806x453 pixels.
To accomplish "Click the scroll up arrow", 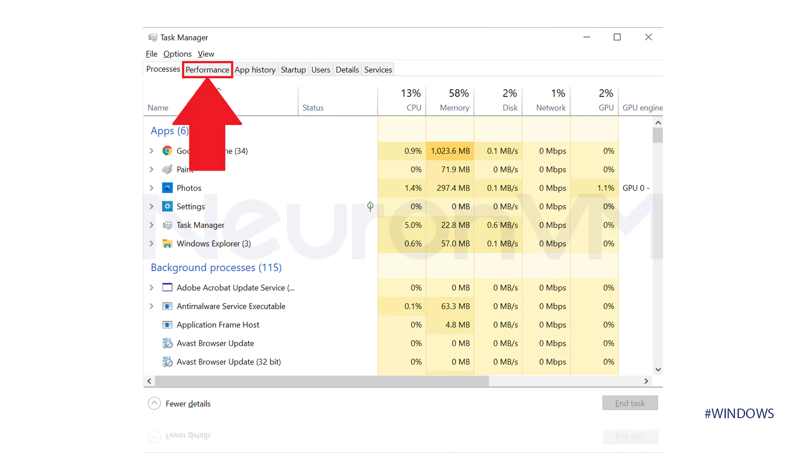I will (658, 123).
